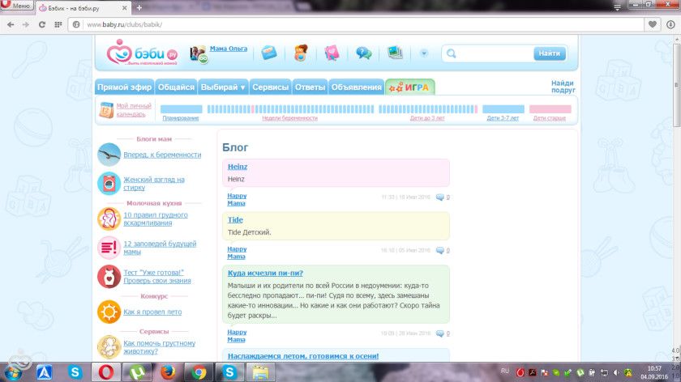Screen dimensions: 681x382
Task: Open Наслаждаемся летом, готовимся к осени! post
Action: point(303,356)
